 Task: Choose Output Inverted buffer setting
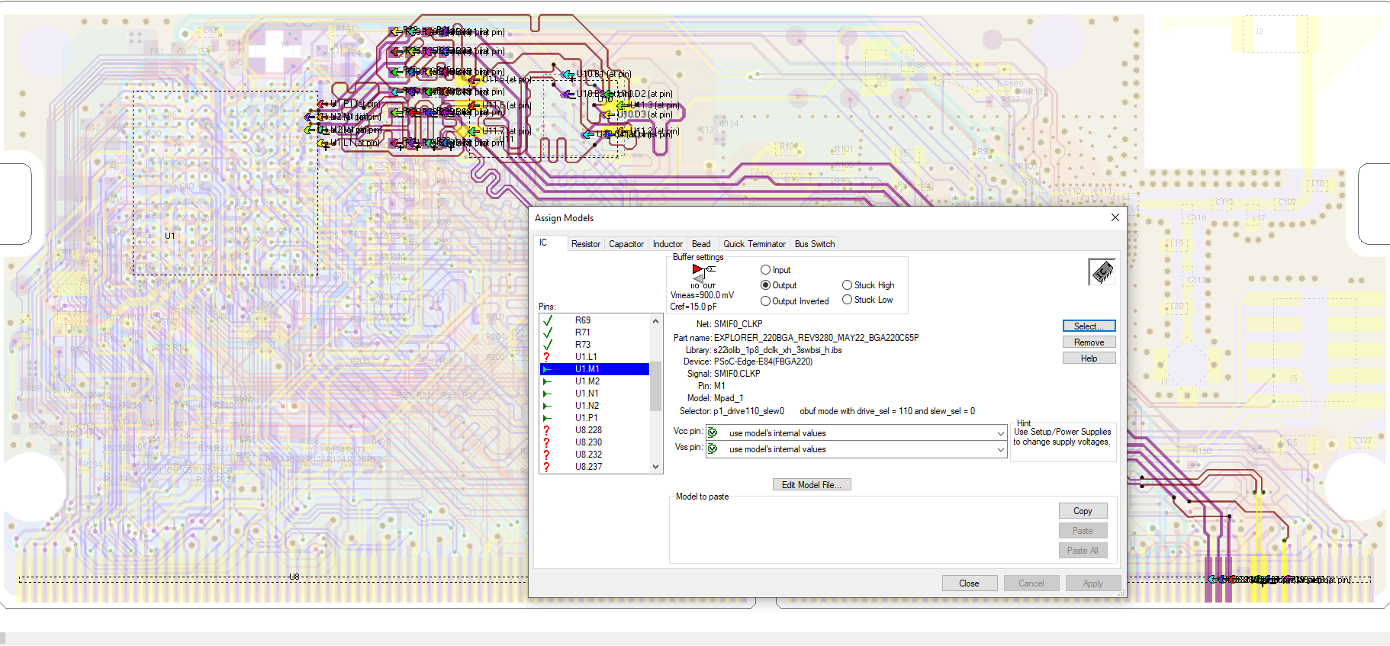coord(765,301)
